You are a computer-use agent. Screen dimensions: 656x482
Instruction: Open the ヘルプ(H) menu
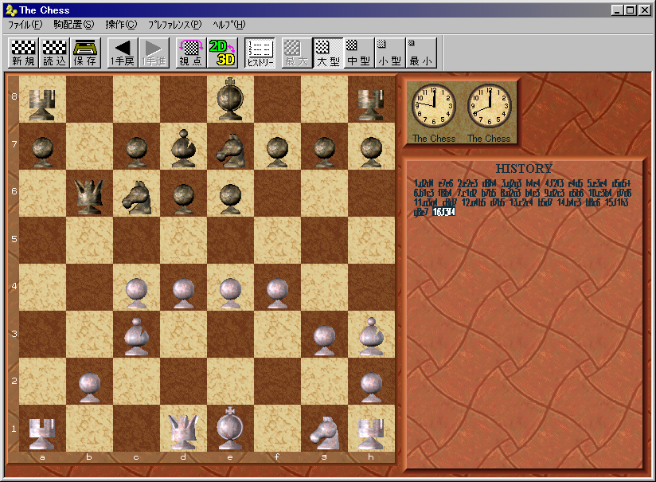click(229, 24)
